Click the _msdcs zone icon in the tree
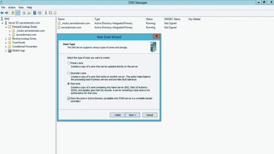 (13, 31)
